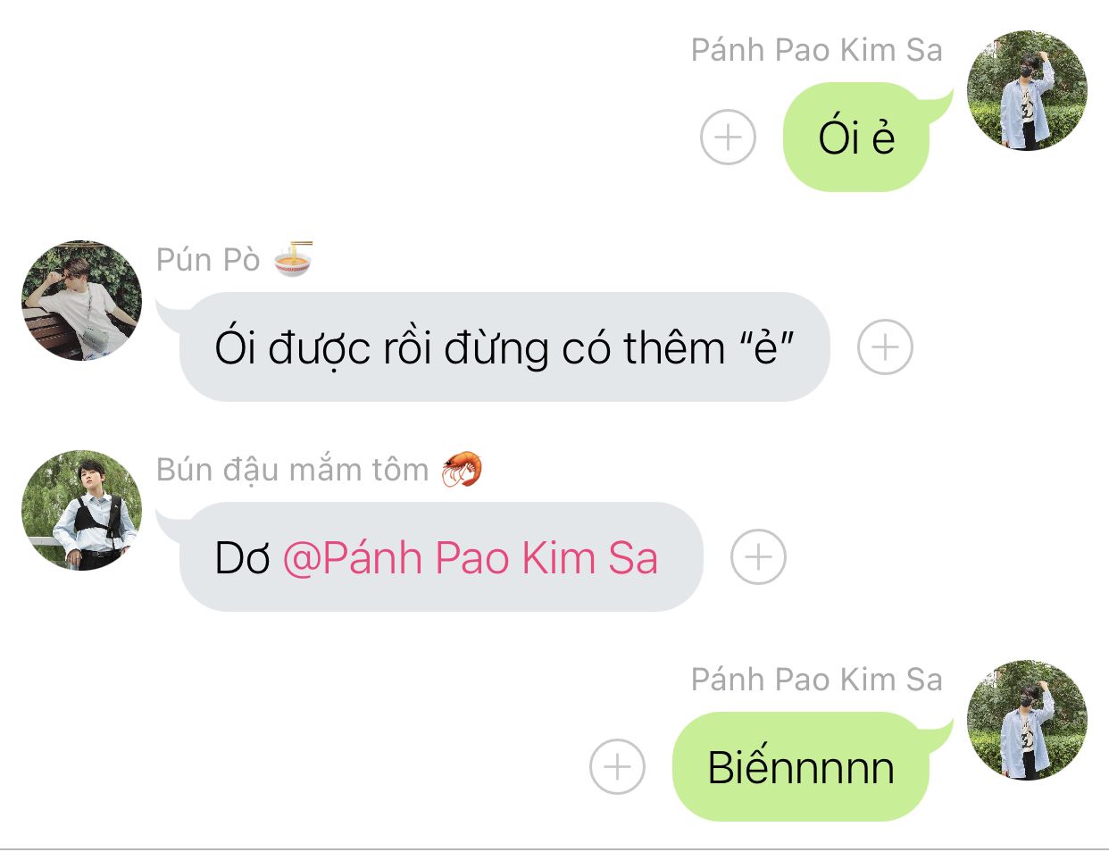Select the "Ói được rồi đừng có thêm" bubble

(x=504, y=347)
